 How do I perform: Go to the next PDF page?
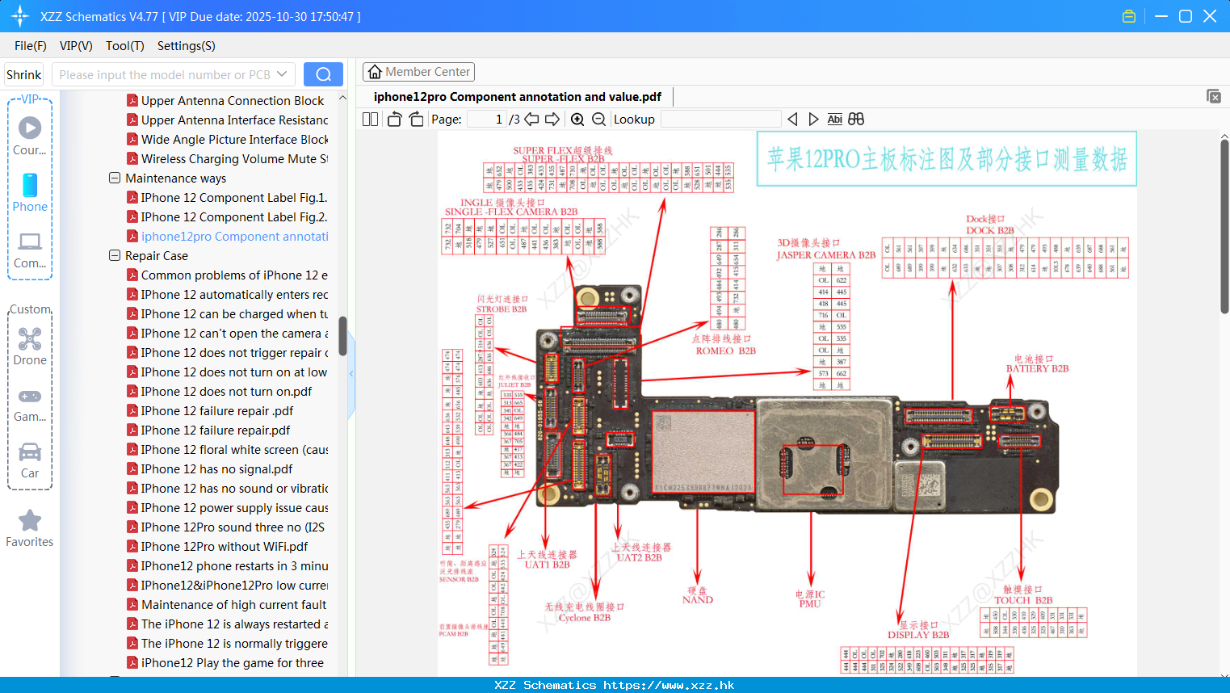(x=552, y=119)
